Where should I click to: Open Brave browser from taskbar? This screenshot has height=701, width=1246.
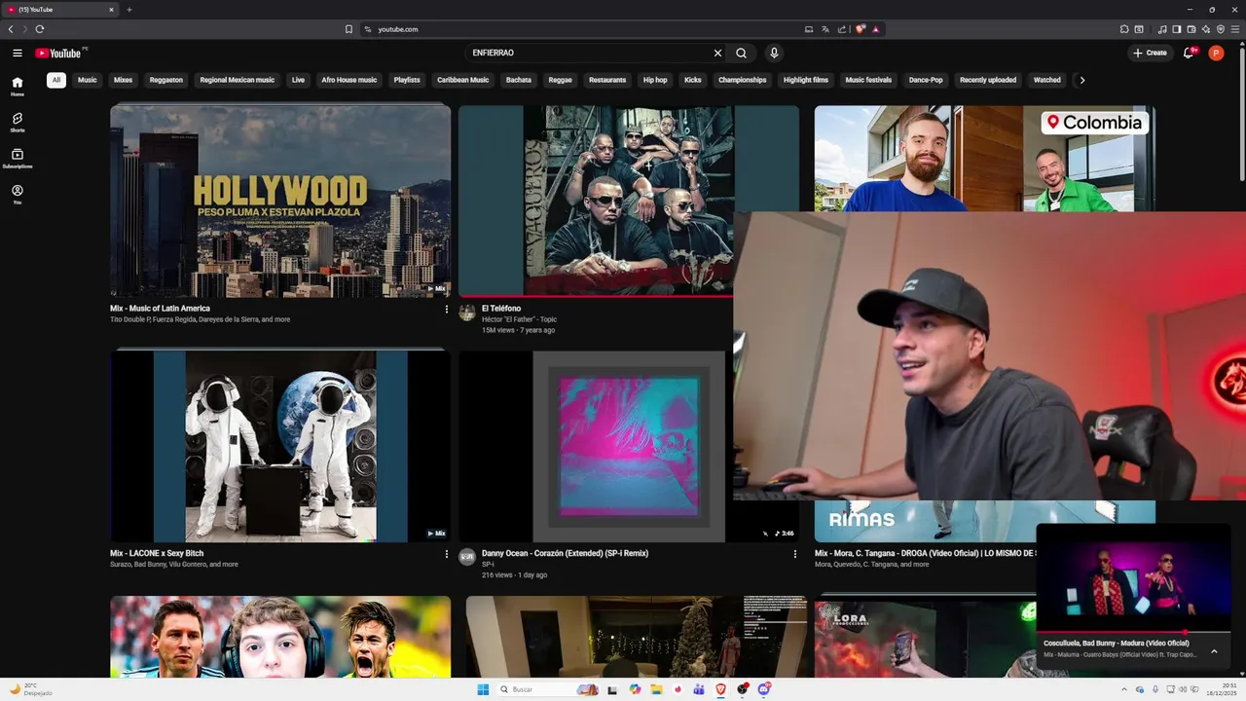pyautogui.click(x=721, y=689)
